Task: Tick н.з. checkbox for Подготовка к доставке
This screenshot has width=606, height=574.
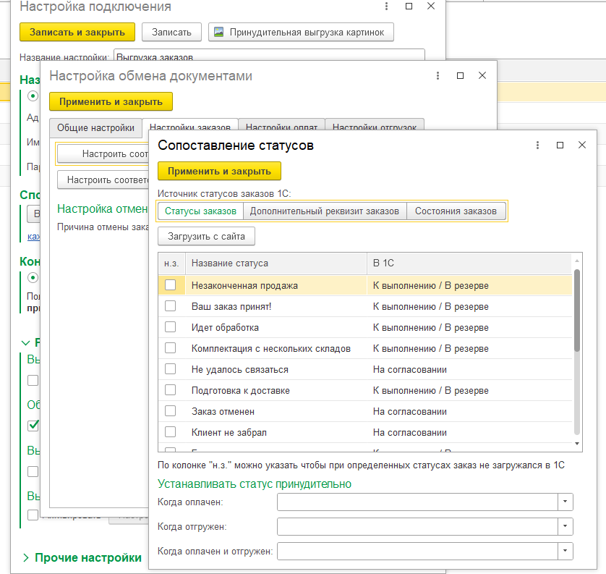Action: coord(171,390)
